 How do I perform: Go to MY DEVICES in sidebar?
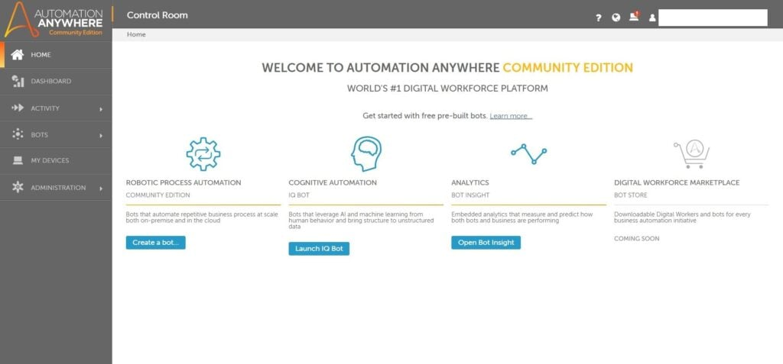56,160
